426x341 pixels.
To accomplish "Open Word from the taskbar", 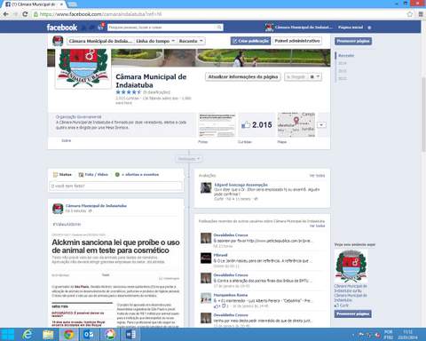I will 130,335.
